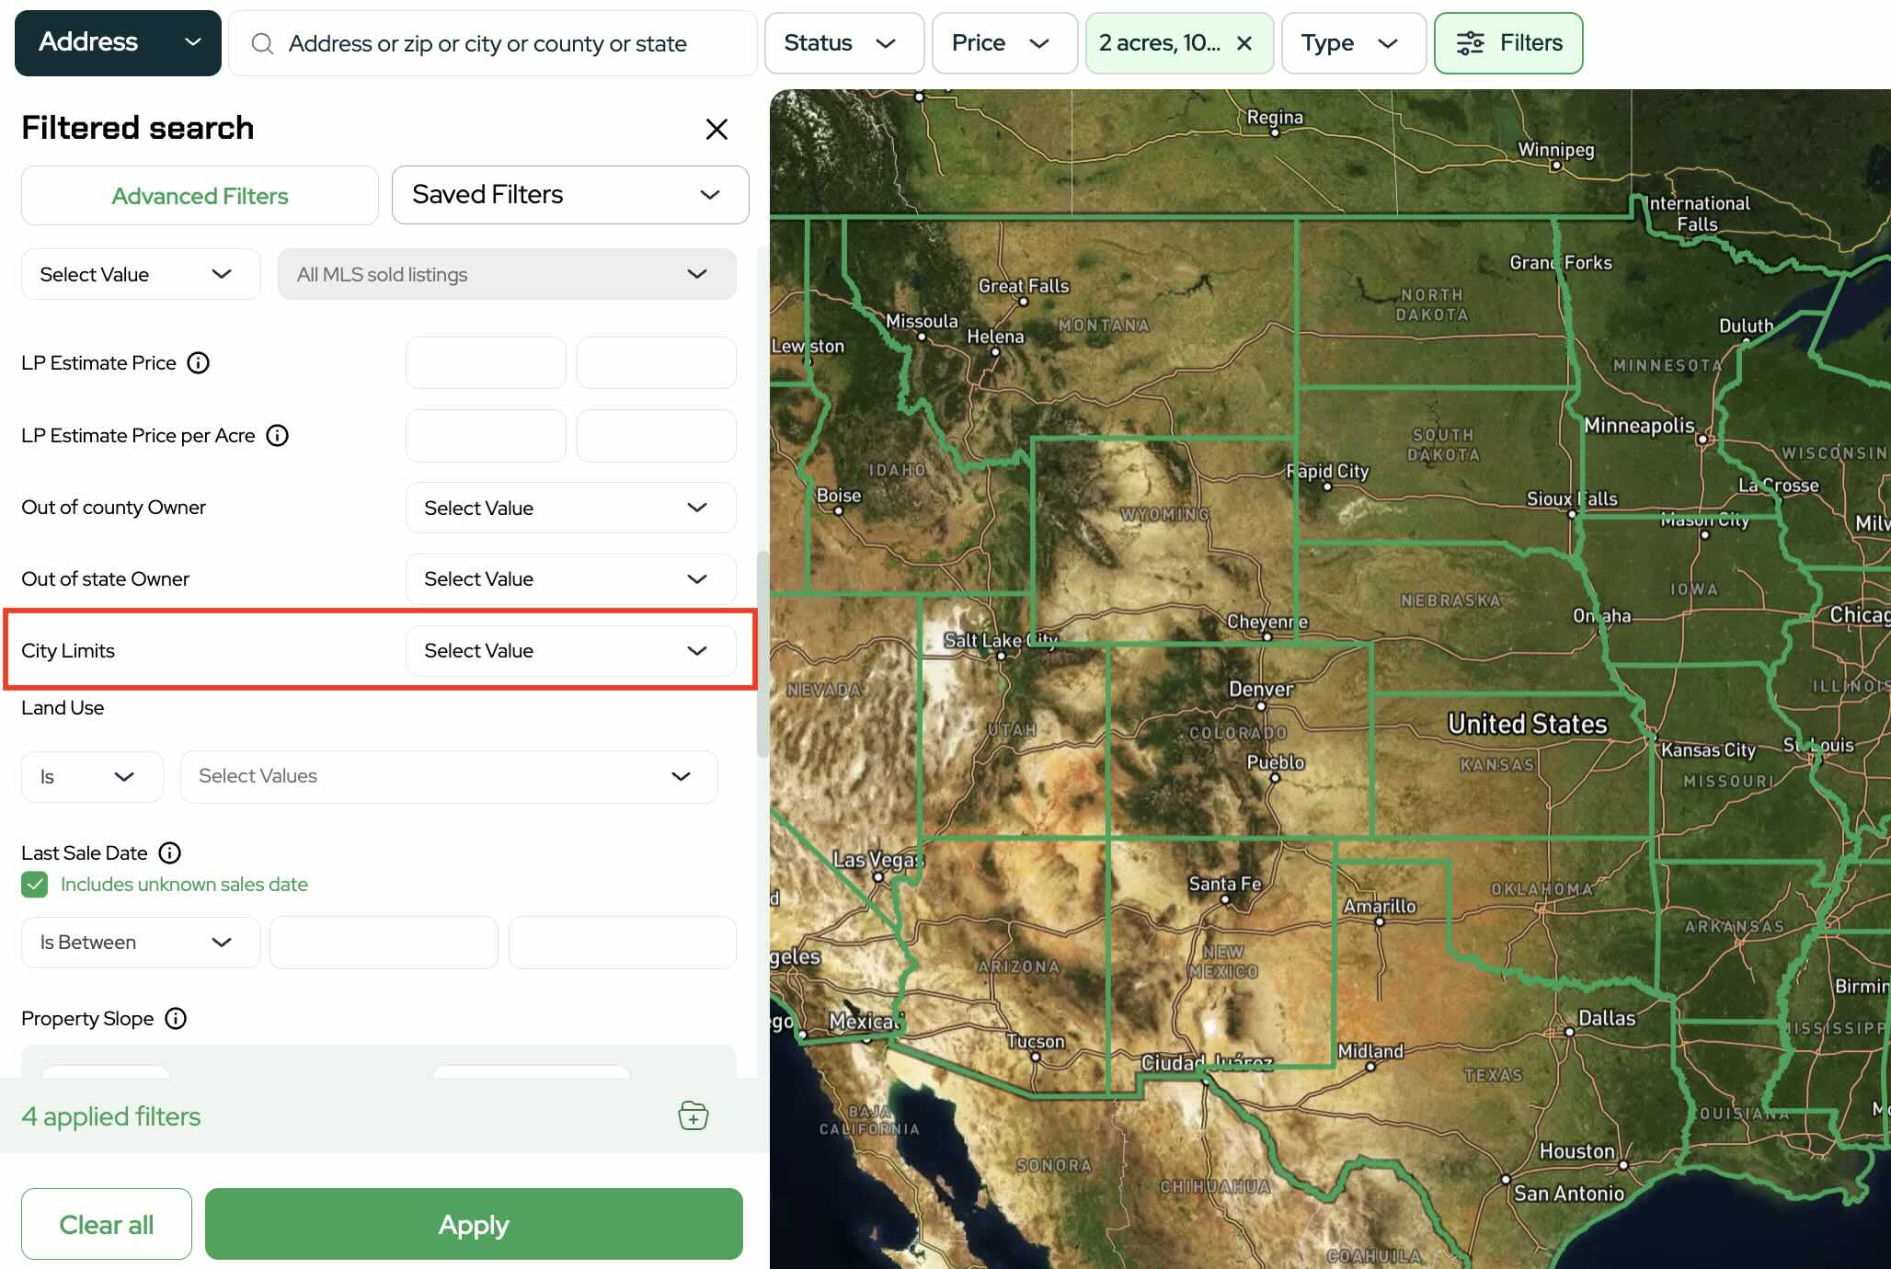Screen dimensions: 1891x1269
Task: Open the Type filter dropdown
Action: pyautogui.click(x=1352, y=43)
